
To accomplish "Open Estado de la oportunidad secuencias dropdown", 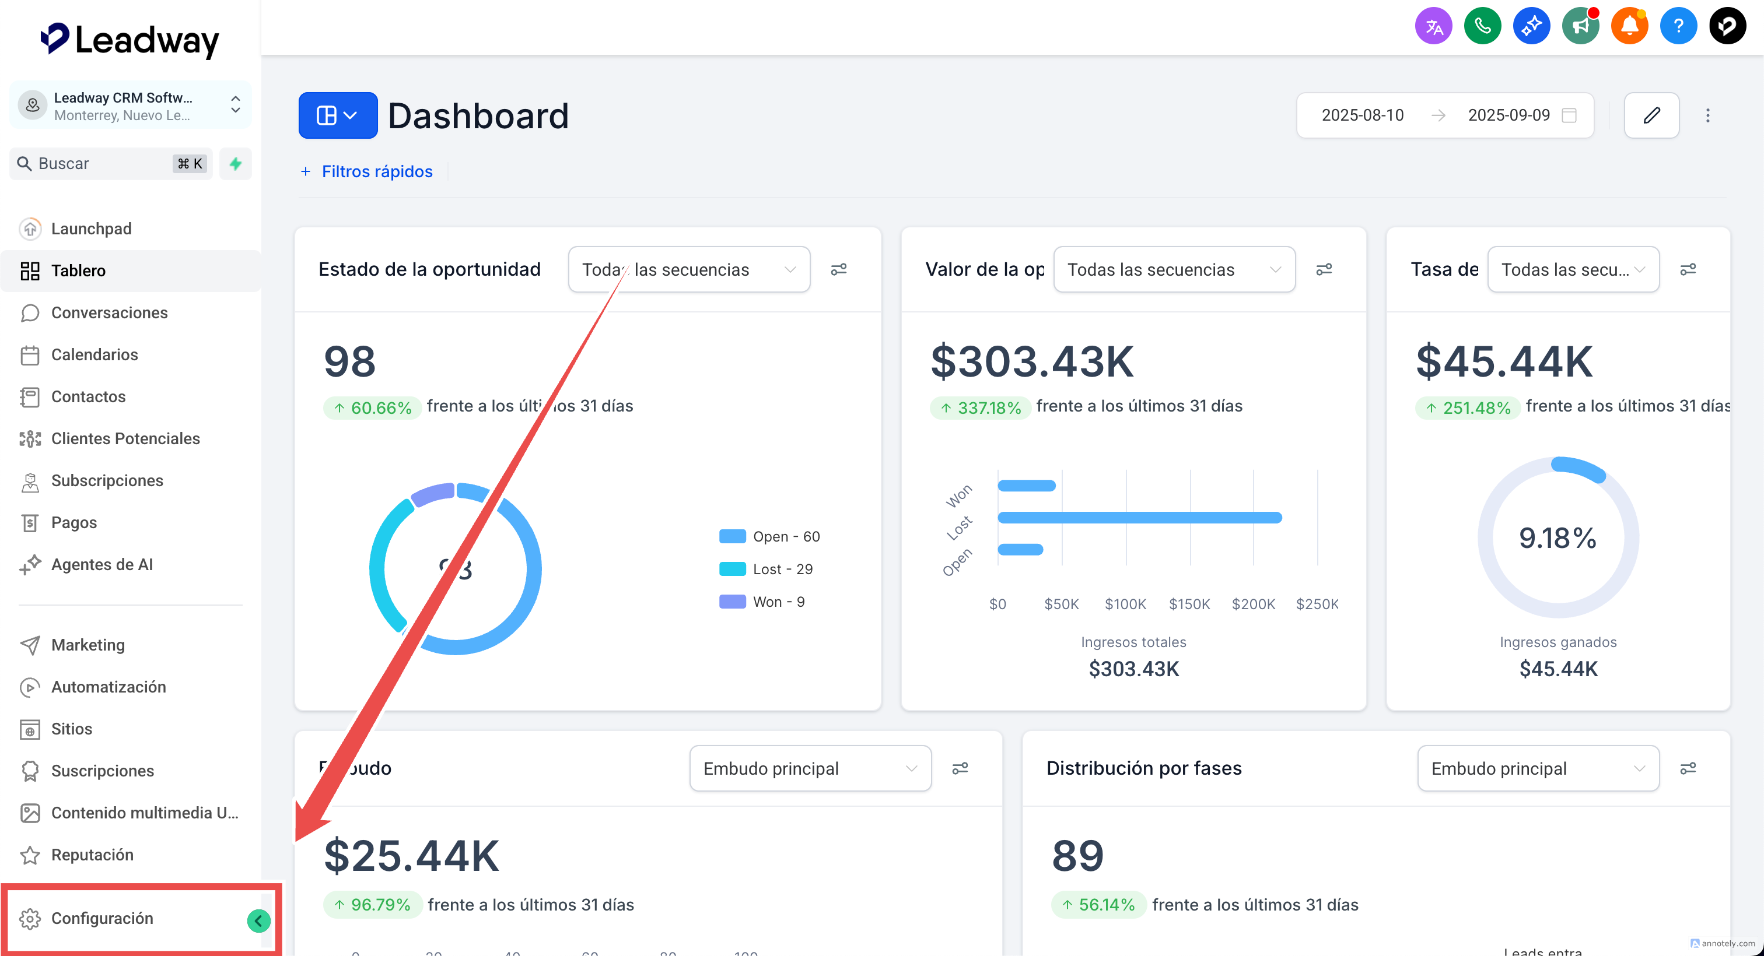I will (x=689, y=269).
